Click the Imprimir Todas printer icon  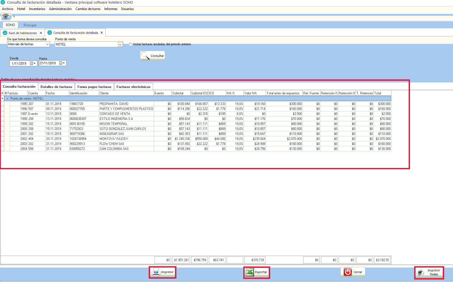[x=421, y=273]
